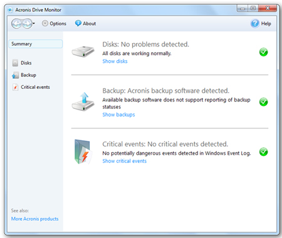Open the Critical events sidebar section

pyautogui.click(x=35, y=87)
